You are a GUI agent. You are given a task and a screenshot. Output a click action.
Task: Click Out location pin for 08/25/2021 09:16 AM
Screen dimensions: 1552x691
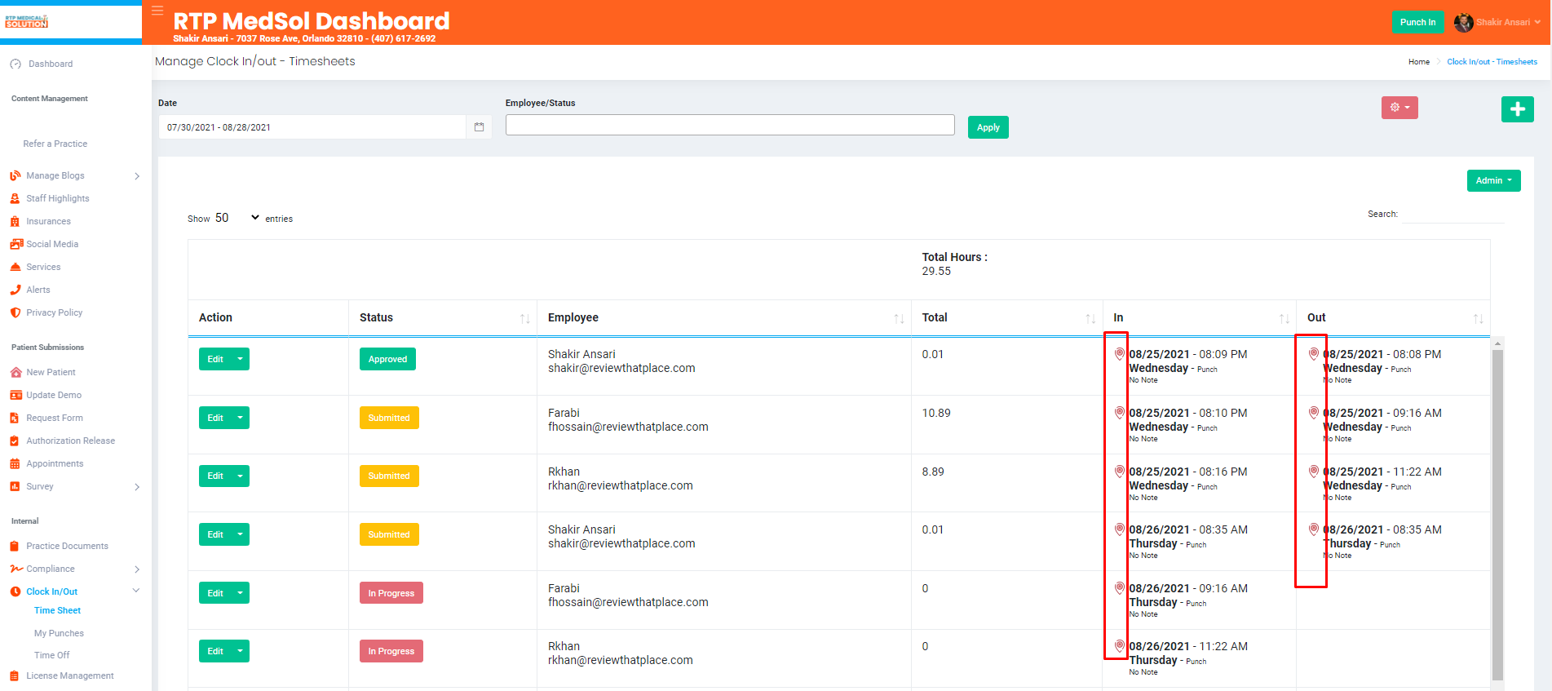pos(1314,413)
